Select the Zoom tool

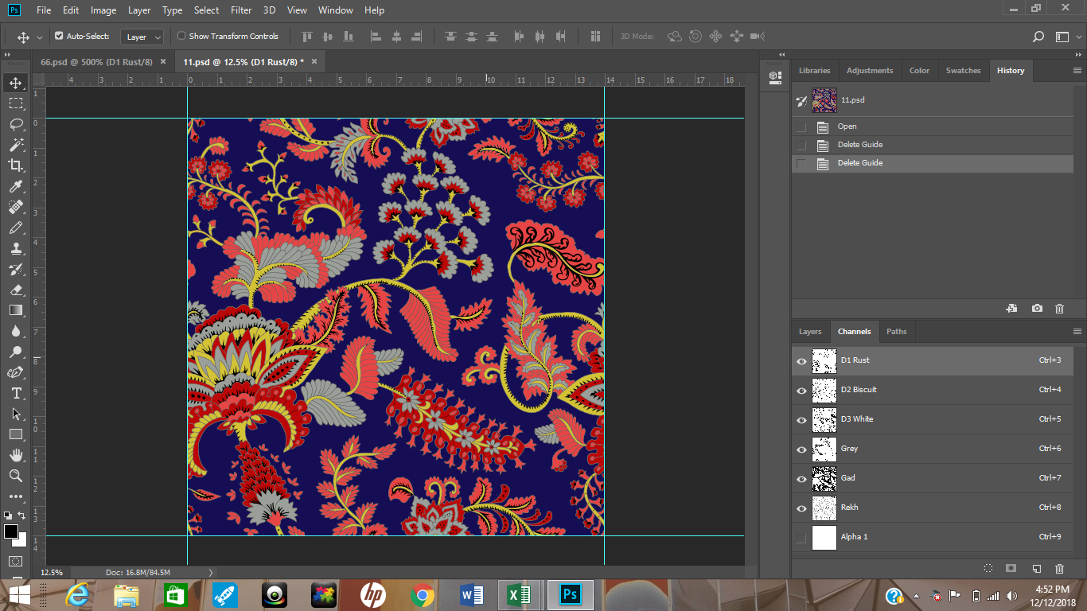tap(15, 476)
